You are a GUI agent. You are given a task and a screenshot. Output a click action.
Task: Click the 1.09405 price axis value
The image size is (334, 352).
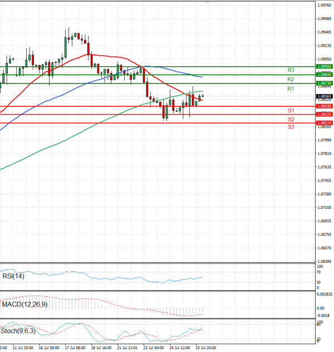tap(325, 32)
